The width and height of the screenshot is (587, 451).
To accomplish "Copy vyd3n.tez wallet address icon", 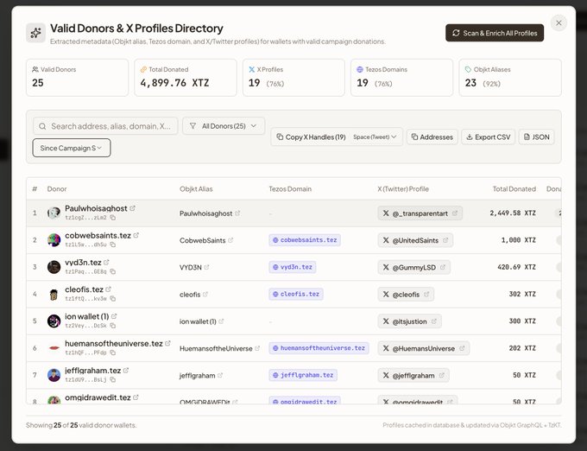I will tap(113, 271).
